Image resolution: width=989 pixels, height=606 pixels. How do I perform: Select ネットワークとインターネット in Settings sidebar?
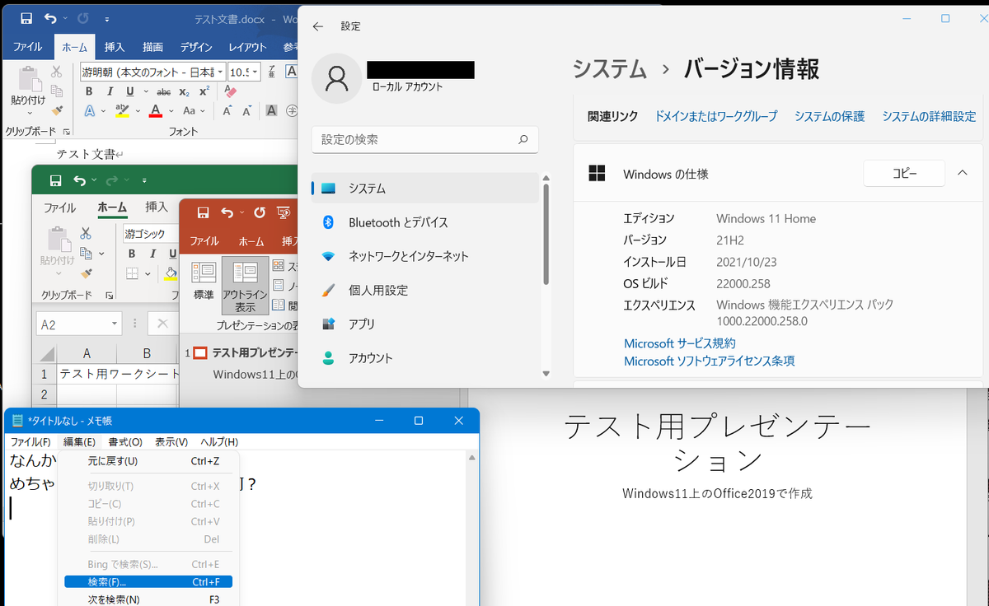(x=425, y=256)
